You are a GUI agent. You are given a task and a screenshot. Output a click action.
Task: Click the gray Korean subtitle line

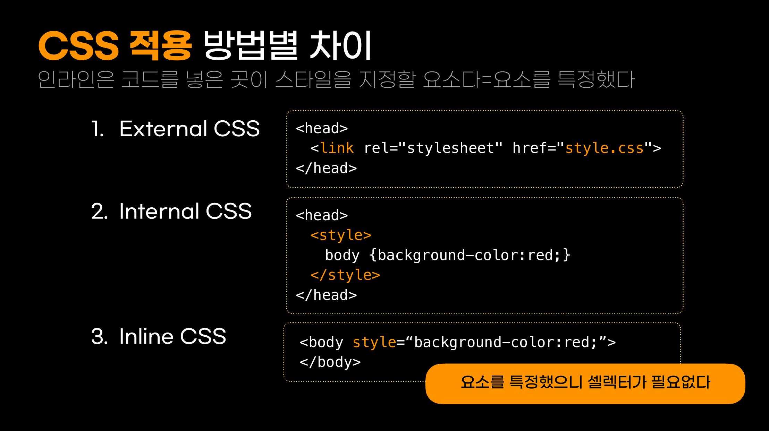click(x=336, y=80)
